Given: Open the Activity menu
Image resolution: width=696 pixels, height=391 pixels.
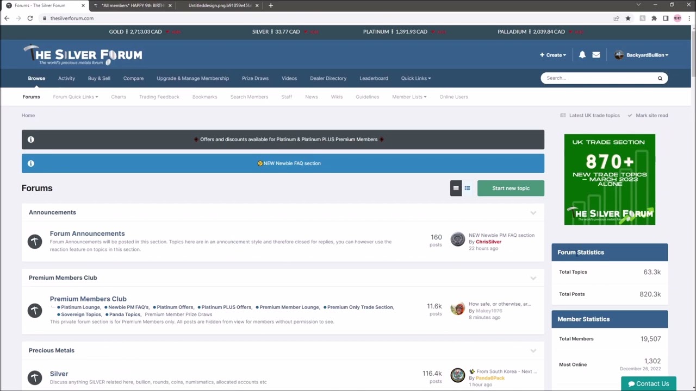Looking at the screenshot, I should click(67, 78).
